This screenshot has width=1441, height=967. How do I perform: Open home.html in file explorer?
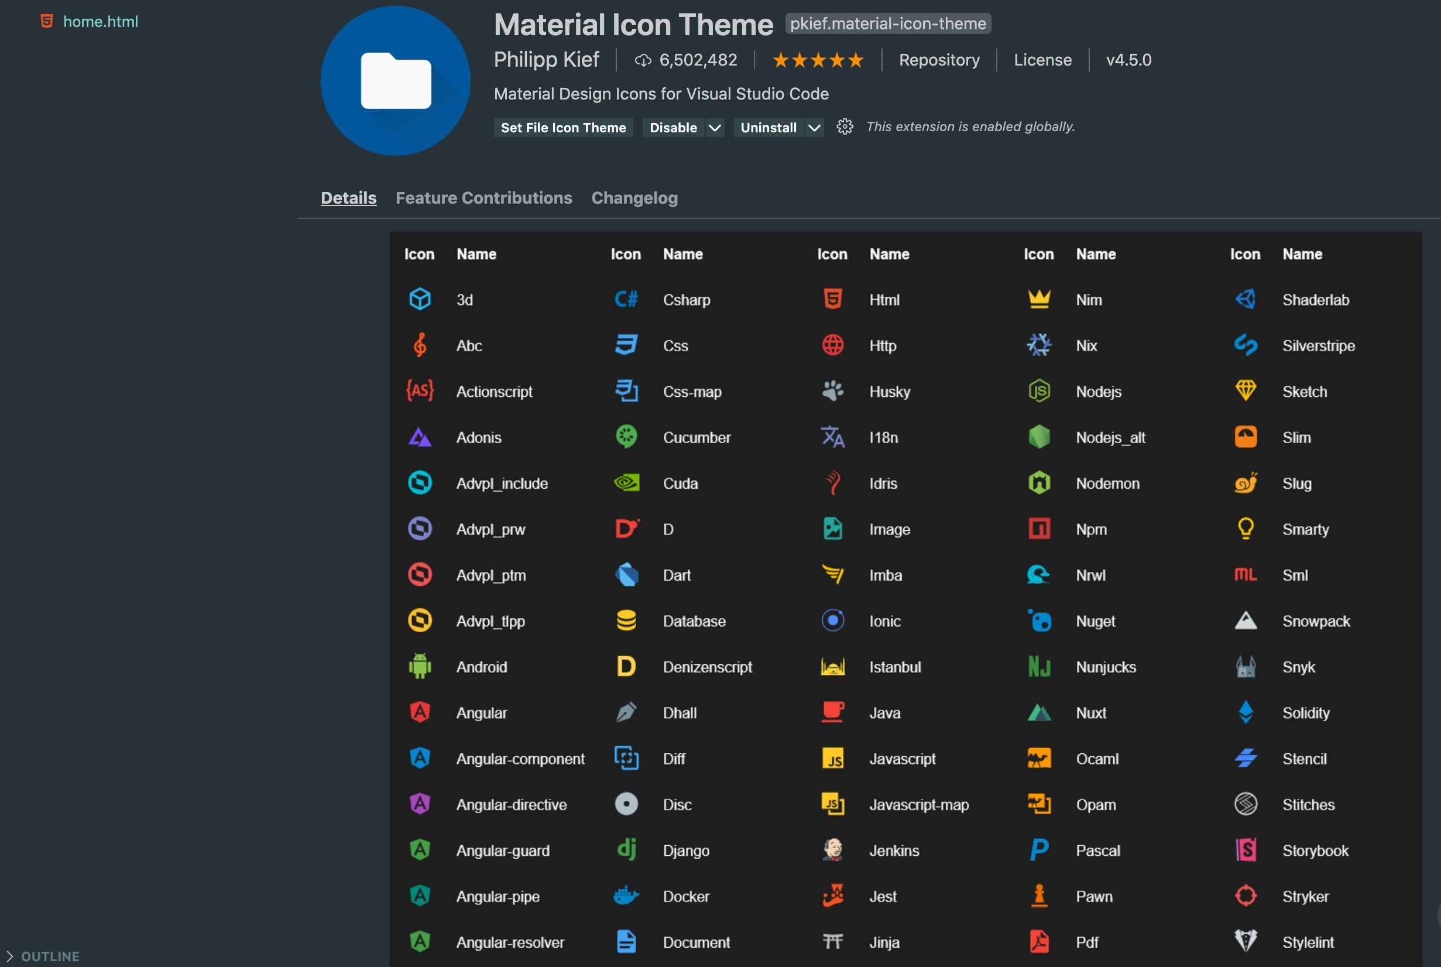coord(101,22)
